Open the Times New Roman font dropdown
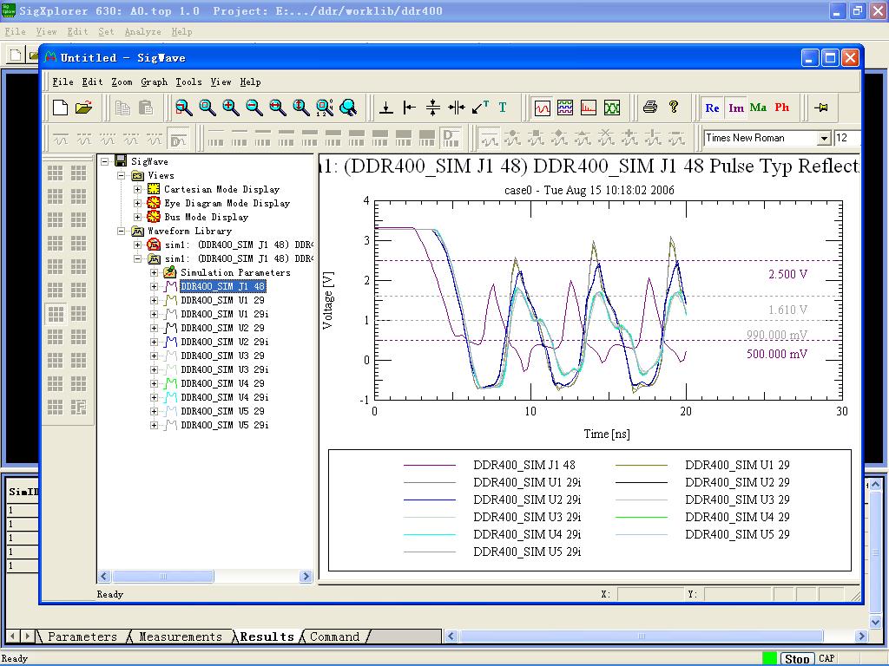The height and width of the screenshot is (666, 889). coord(823,139)
